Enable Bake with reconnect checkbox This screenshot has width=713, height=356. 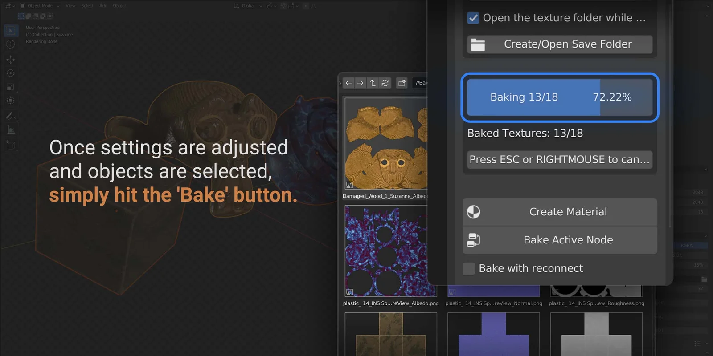tap(469, 268)
